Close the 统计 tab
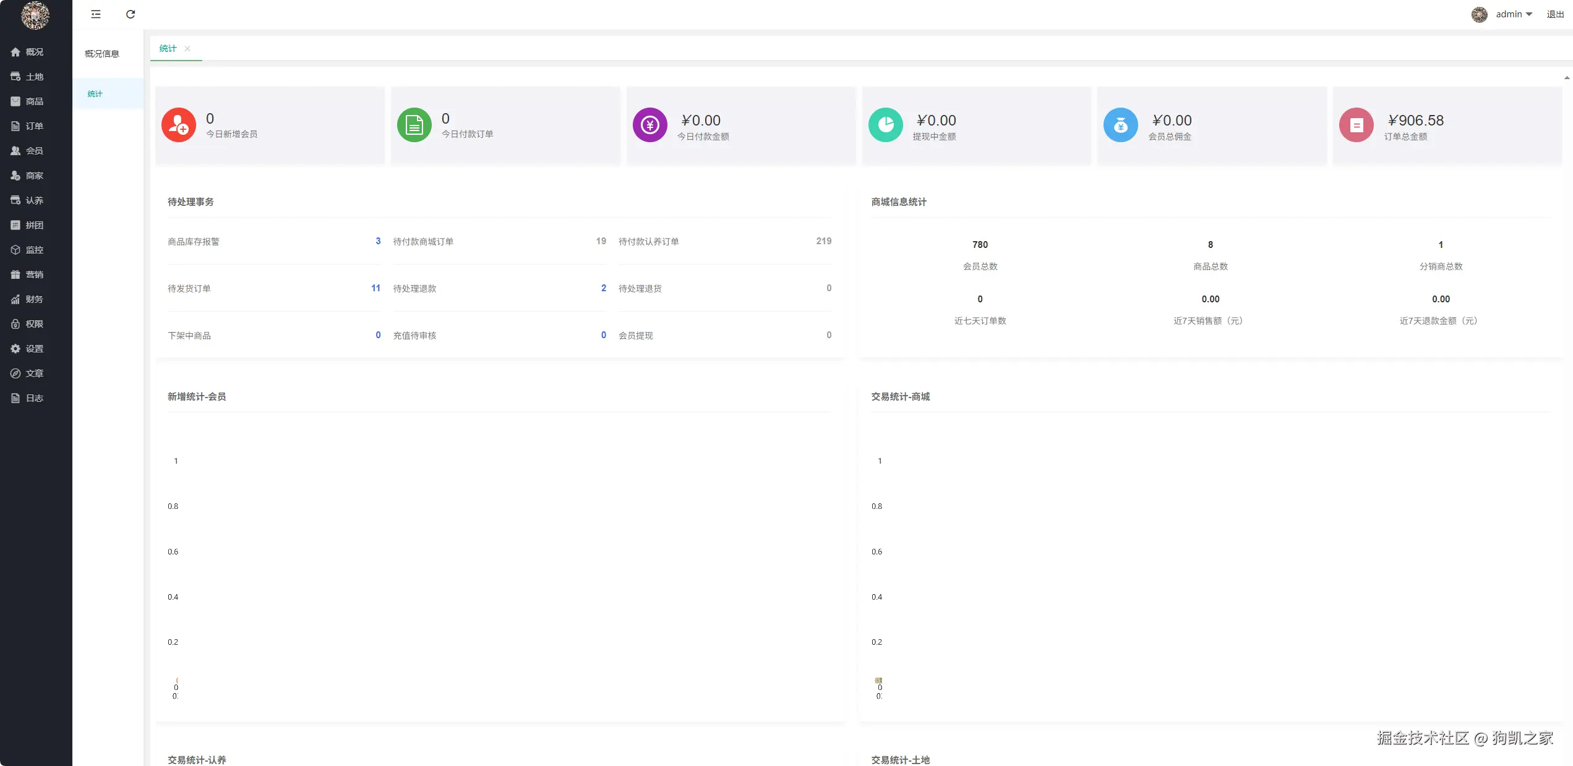Image resolution: width=1573 pixels, height=766 pixels. pyautogui.click(x=187, y=49)
